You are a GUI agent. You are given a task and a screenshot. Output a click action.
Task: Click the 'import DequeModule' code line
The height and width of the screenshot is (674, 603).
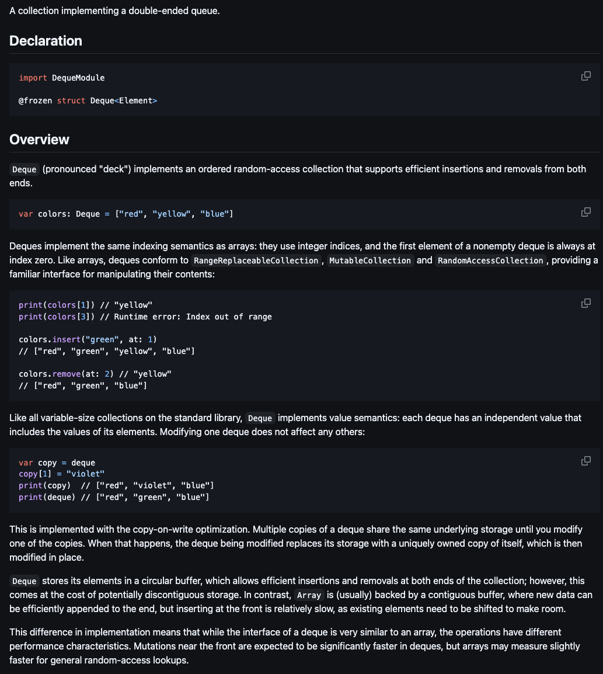[x=62, y=78]
